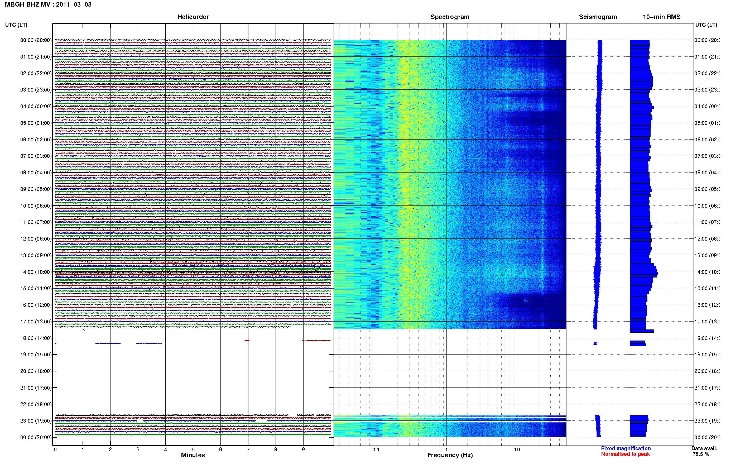The width and height of the screenshot is (750, 469).
Task: Click the '0.1' frequency tick label
Action: [376, 450]
